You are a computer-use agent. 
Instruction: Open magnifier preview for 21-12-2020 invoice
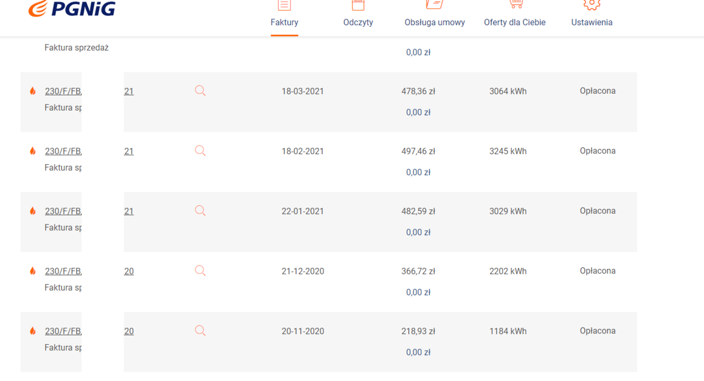tap(200, 271)
